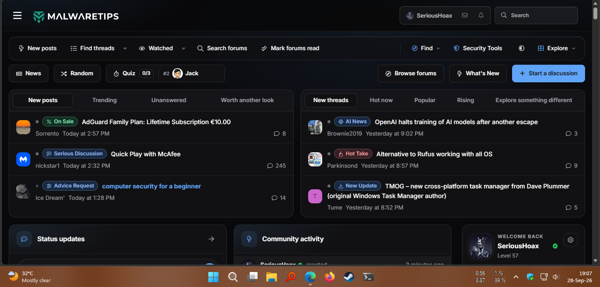
Task: Expand the Explore dropdown
Action: click(556, 48)
